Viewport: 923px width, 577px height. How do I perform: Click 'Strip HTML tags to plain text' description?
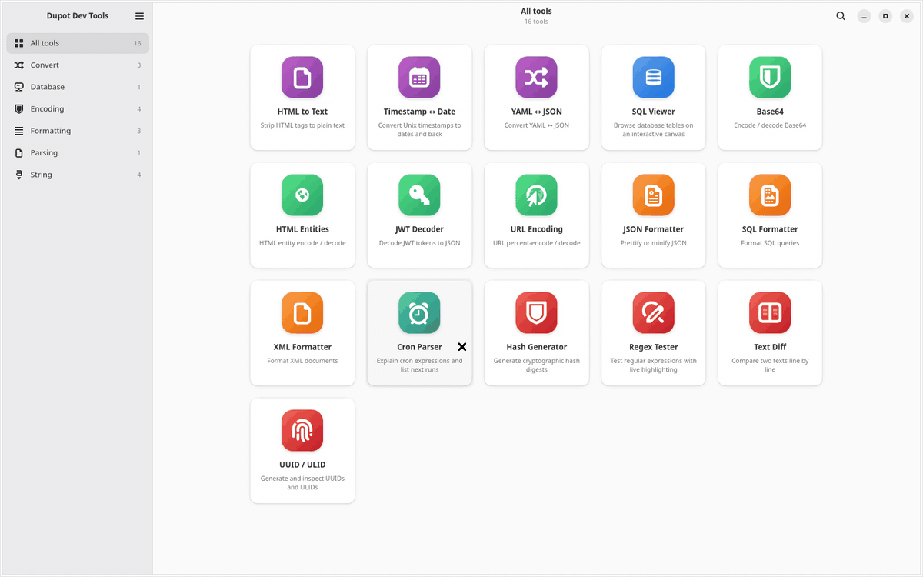302,125
